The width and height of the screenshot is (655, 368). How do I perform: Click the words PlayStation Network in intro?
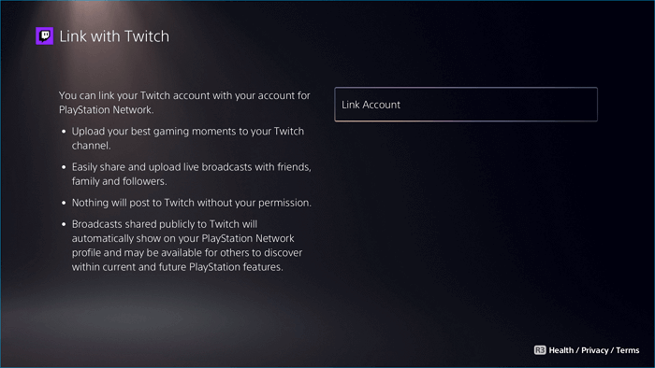tap(105, 110)
